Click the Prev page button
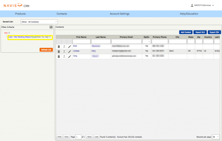Image resolution: width=222 pixels, height=141 pixels. 66,137
